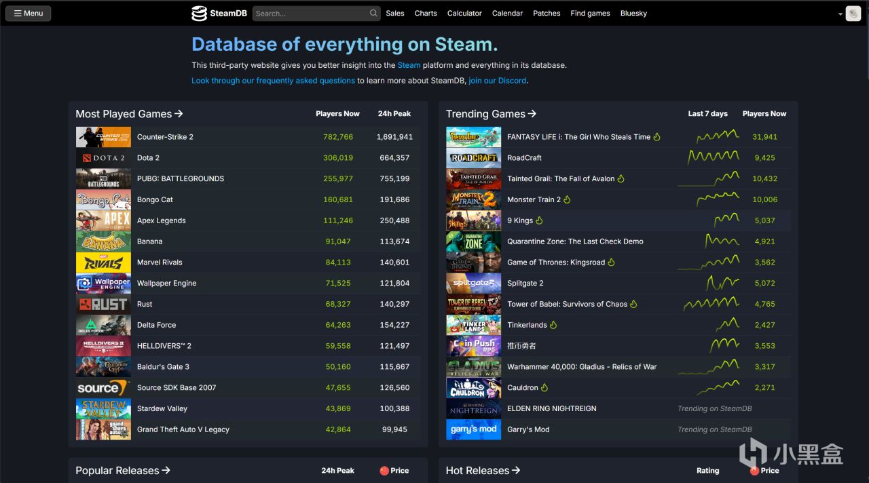Click the Monster Train 2 thumbnail
The image size is (869, 483).
click(x=473, y=199)
